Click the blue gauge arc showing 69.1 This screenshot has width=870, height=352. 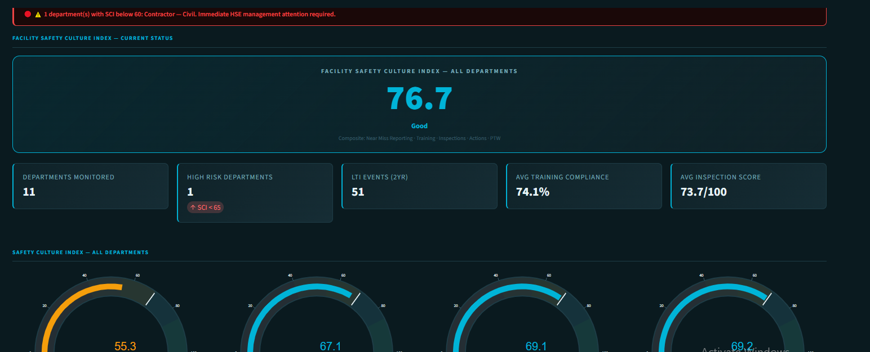[x=473, y=306]
